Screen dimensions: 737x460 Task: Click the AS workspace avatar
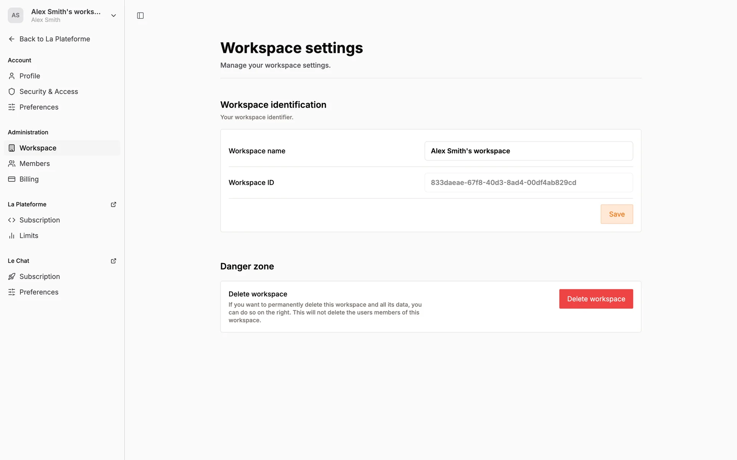pos(15,15)
